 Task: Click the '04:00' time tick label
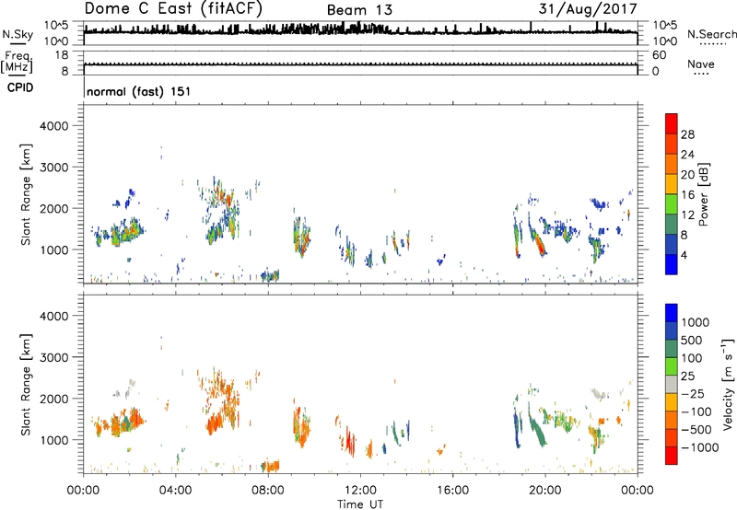[175, 491]
